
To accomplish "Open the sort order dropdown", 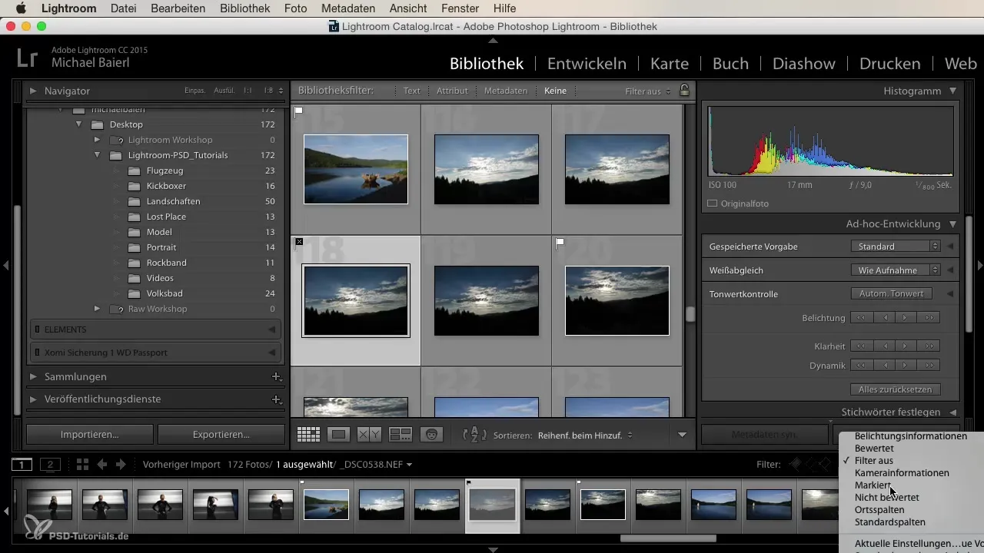I will click(585, 435).
